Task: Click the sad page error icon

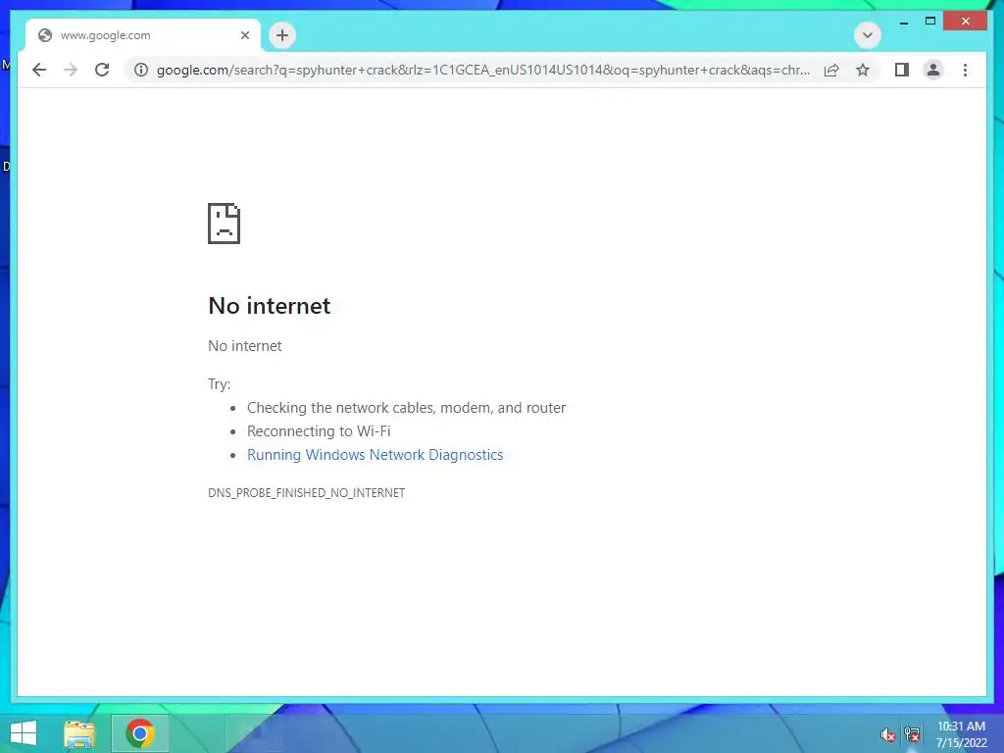Action: [x=225, y=224]
